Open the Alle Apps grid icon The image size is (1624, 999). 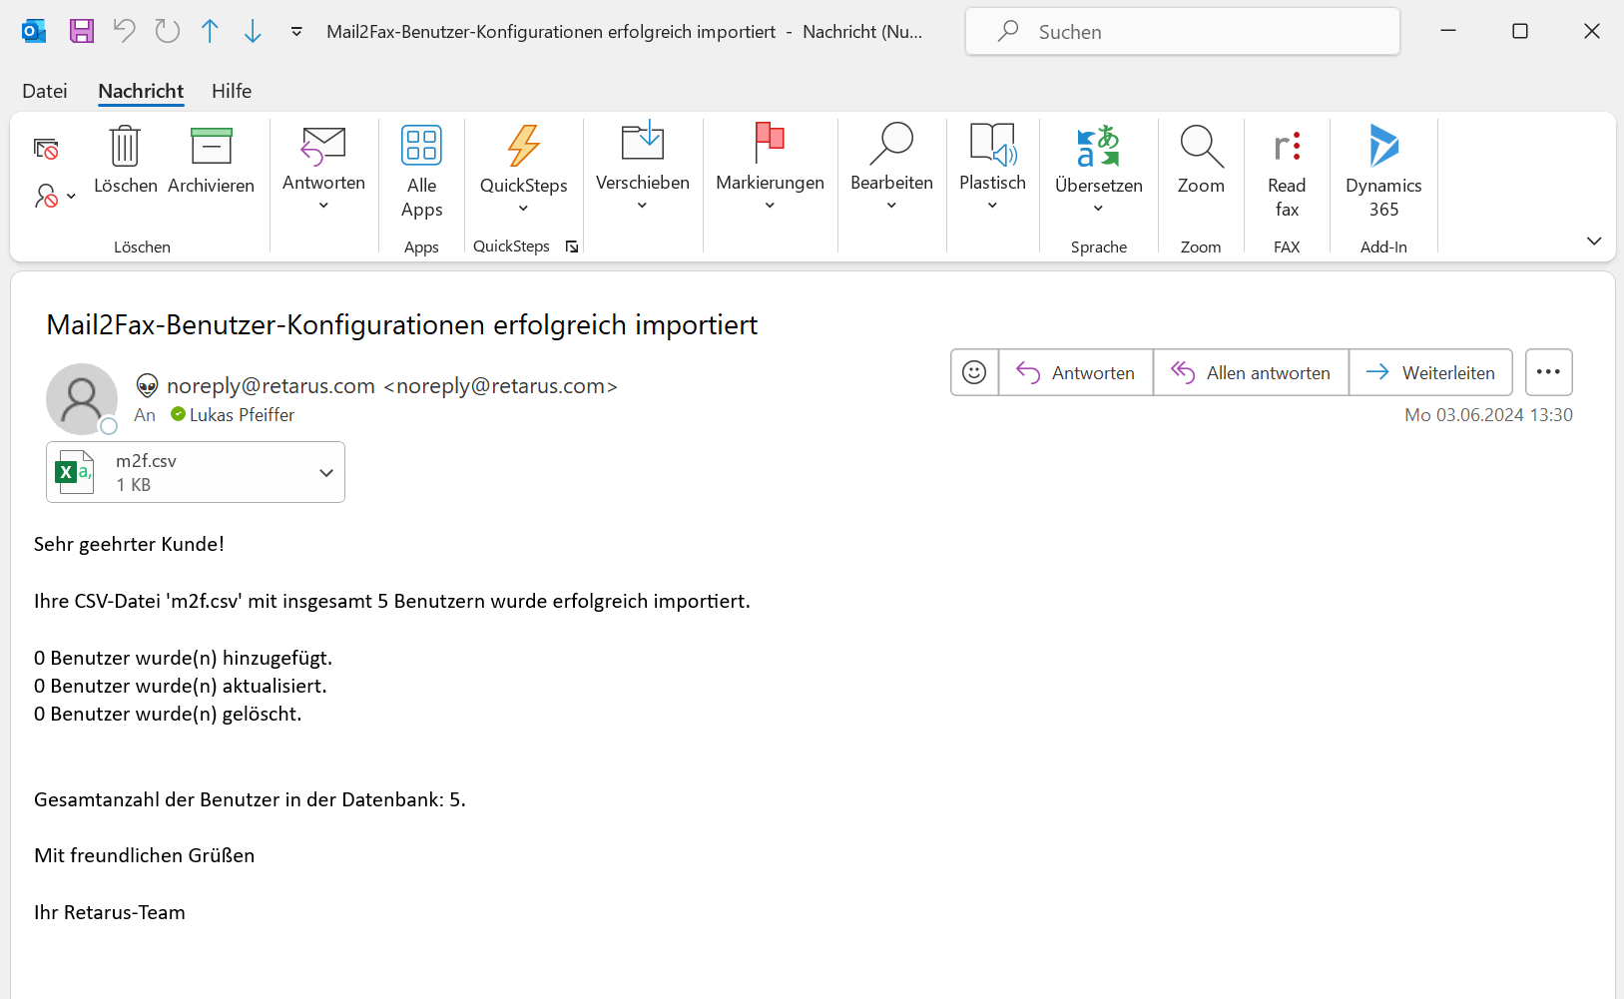point(421,147)
